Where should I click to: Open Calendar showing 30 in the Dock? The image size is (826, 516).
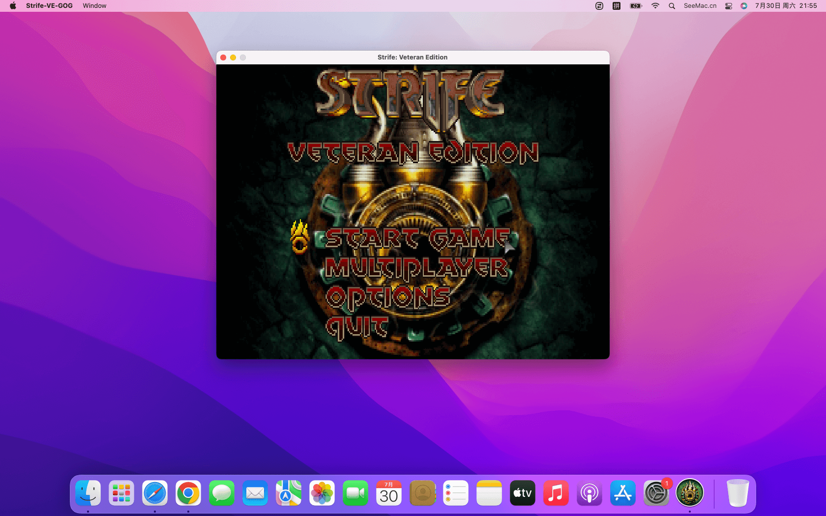tap(389, 493)
